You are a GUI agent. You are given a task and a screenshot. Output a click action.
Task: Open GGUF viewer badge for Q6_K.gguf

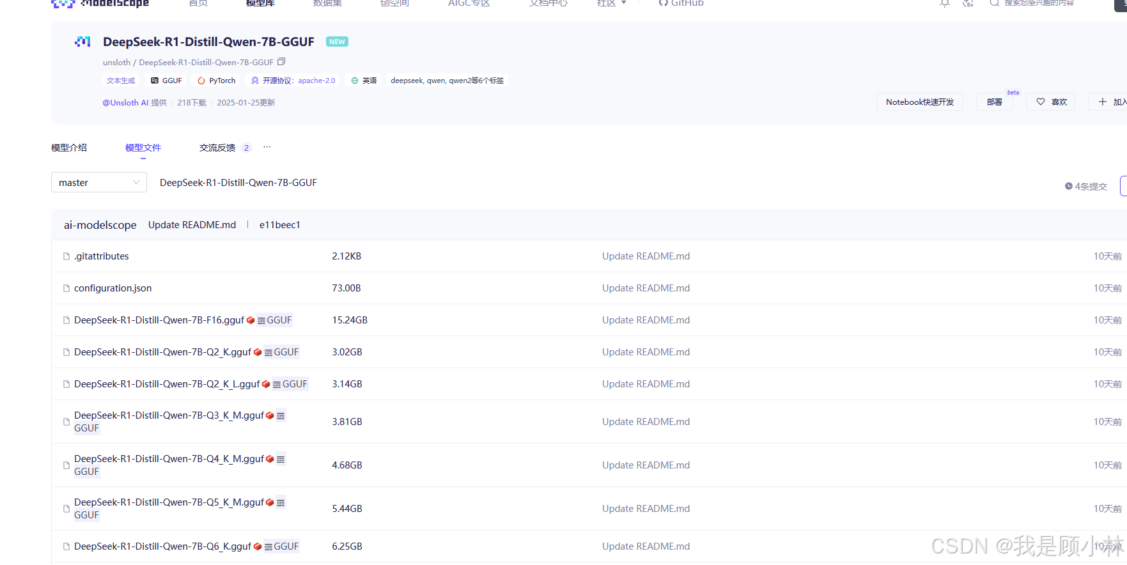pos(282,546)
